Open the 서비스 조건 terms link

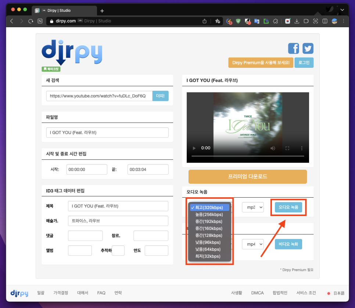[306, 293]
